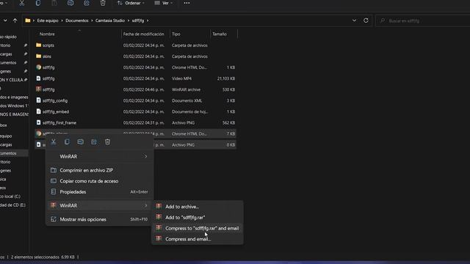Click the Share icon in the context menu
The width and height of the screenshot is (470, 264).
94,142
